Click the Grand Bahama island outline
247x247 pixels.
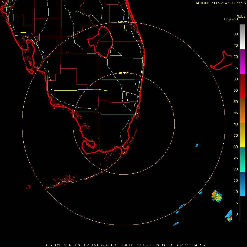point(221,60)
